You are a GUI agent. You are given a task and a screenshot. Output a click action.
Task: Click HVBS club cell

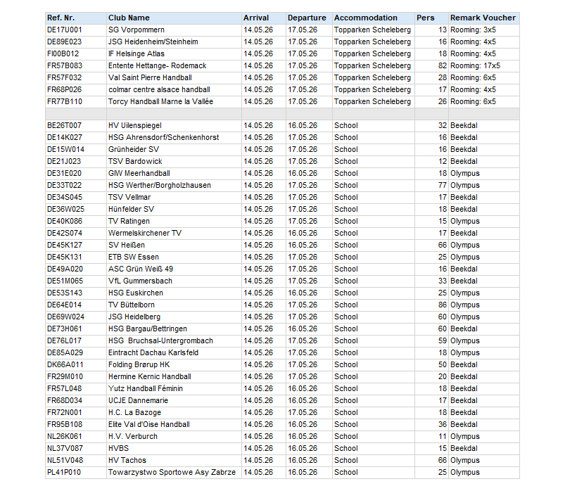tap(174, 448)
